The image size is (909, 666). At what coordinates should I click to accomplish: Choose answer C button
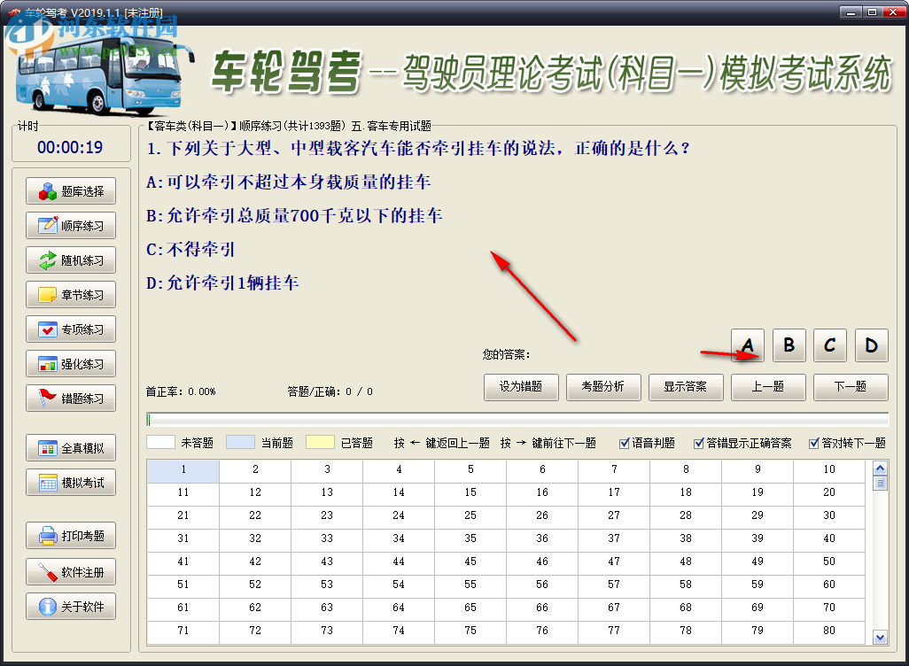[830, 345]
